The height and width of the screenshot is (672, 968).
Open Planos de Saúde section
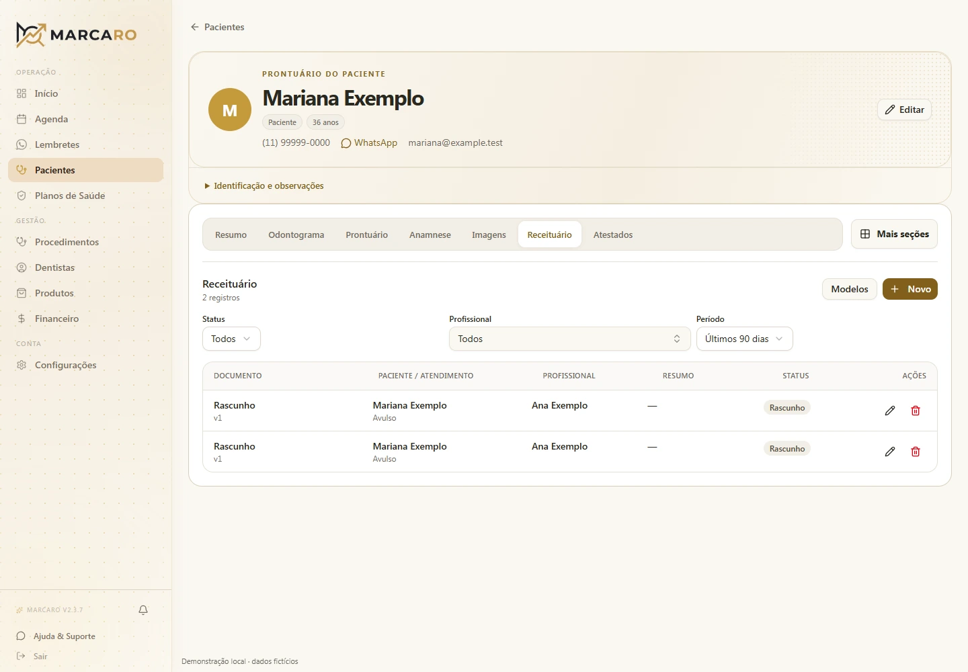(x=85, y=196)
